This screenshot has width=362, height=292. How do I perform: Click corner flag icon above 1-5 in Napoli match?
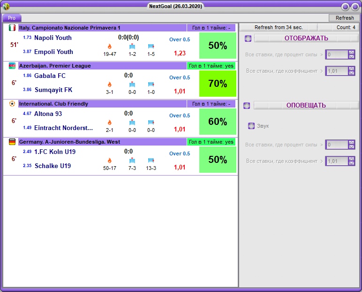(x=151, y=46)
